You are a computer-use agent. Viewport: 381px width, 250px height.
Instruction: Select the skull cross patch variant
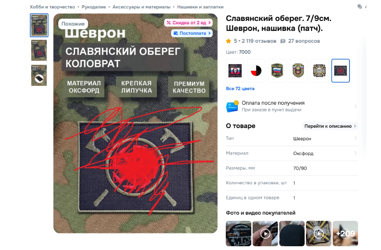point(319,71)
